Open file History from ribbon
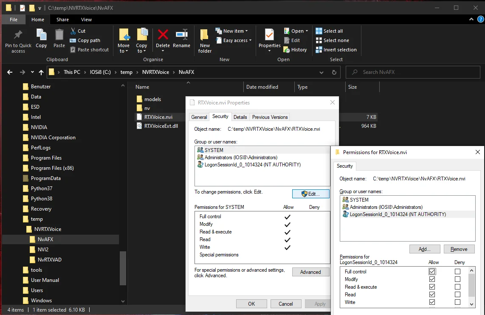Viewport: 485px width, 315px height. [x=295, y=50]
